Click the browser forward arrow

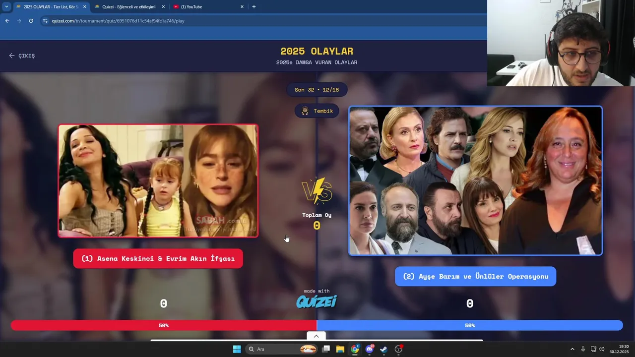[x=19, y=21]
